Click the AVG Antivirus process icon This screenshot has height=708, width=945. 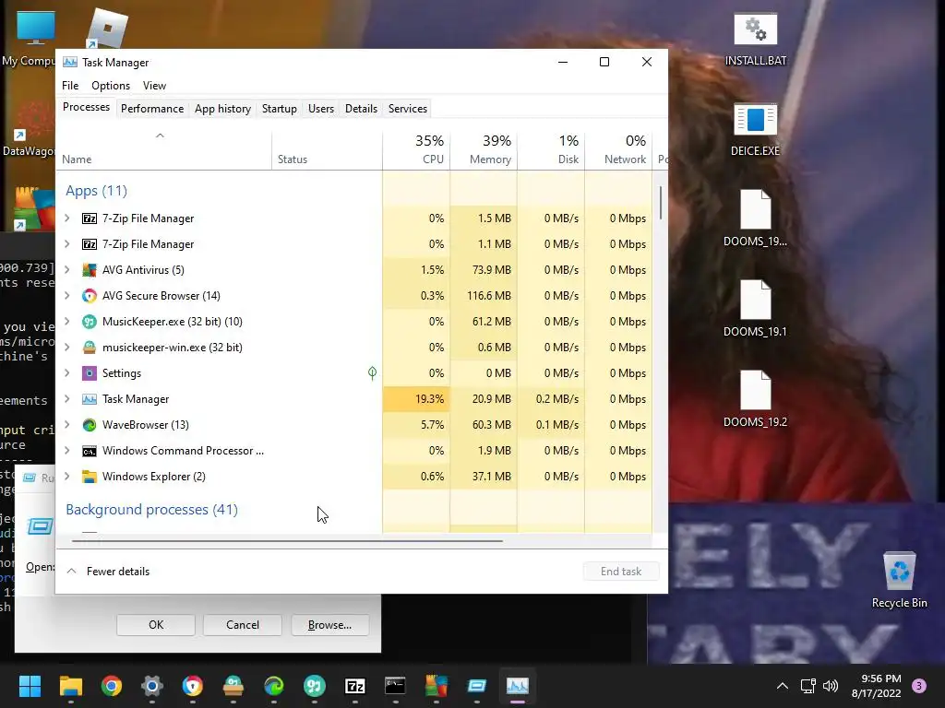click(x=90, y=270)
